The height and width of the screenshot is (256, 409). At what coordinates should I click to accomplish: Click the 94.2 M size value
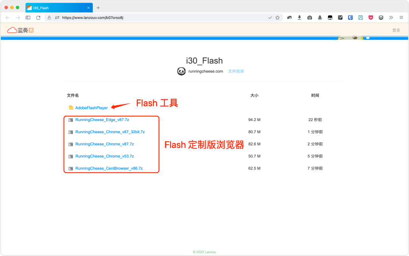[254, 120]
